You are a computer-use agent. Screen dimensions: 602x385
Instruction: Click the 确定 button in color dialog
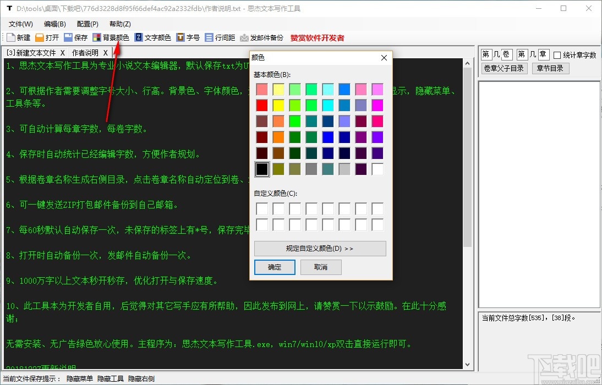(x=275, y=267)
